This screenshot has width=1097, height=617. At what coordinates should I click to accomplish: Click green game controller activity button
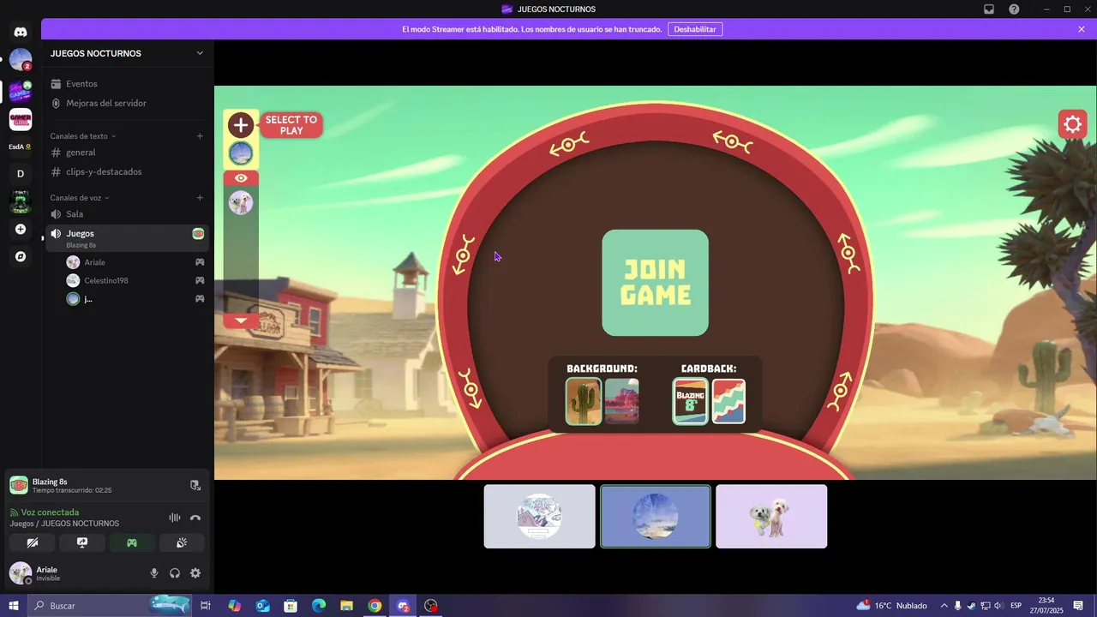click(x=132, y=542)
